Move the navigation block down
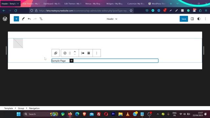Screen dimensions: 210x118 click(x=75, y=54)
